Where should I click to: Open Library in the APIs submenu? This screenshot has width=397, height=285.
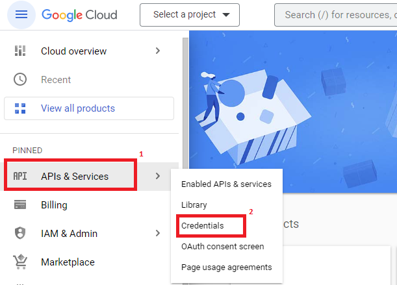(x=194, y=204)
